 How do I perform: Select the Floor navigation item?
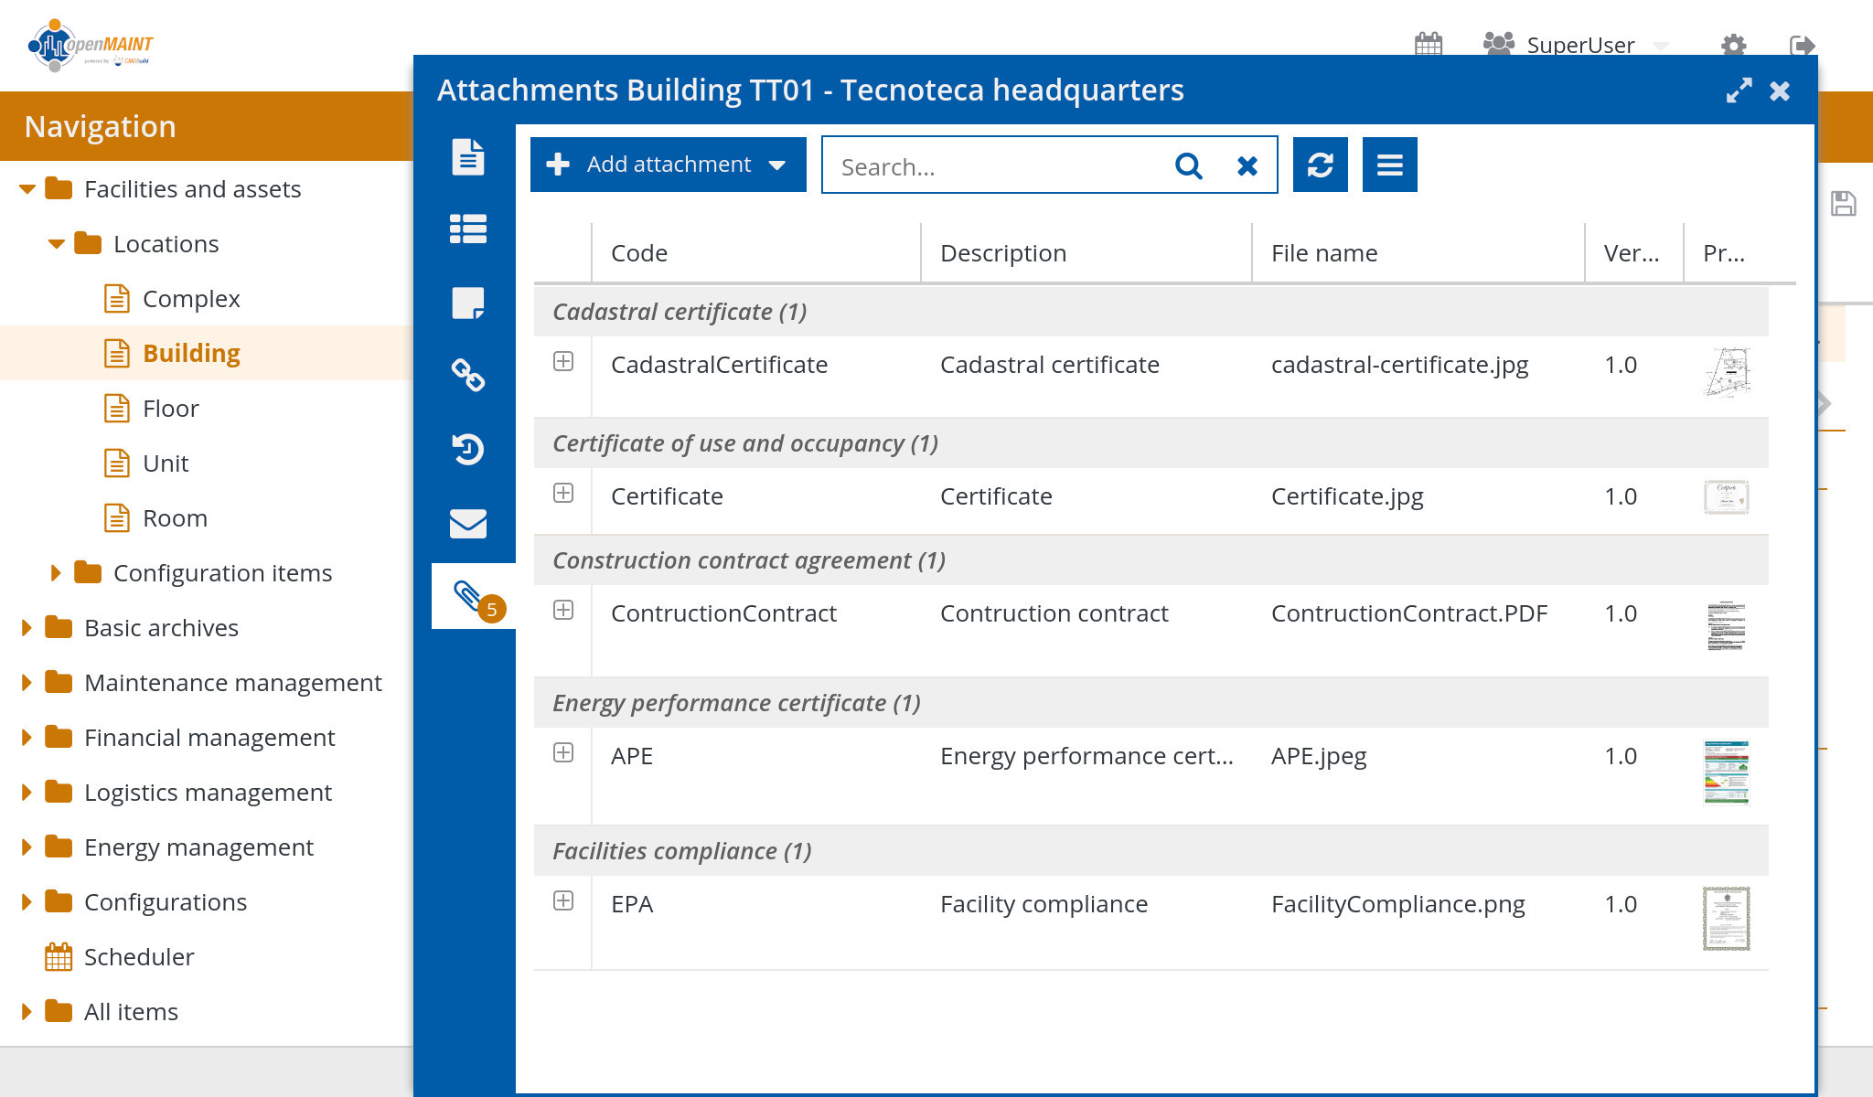pyautogui.click(x=170, y=409)
